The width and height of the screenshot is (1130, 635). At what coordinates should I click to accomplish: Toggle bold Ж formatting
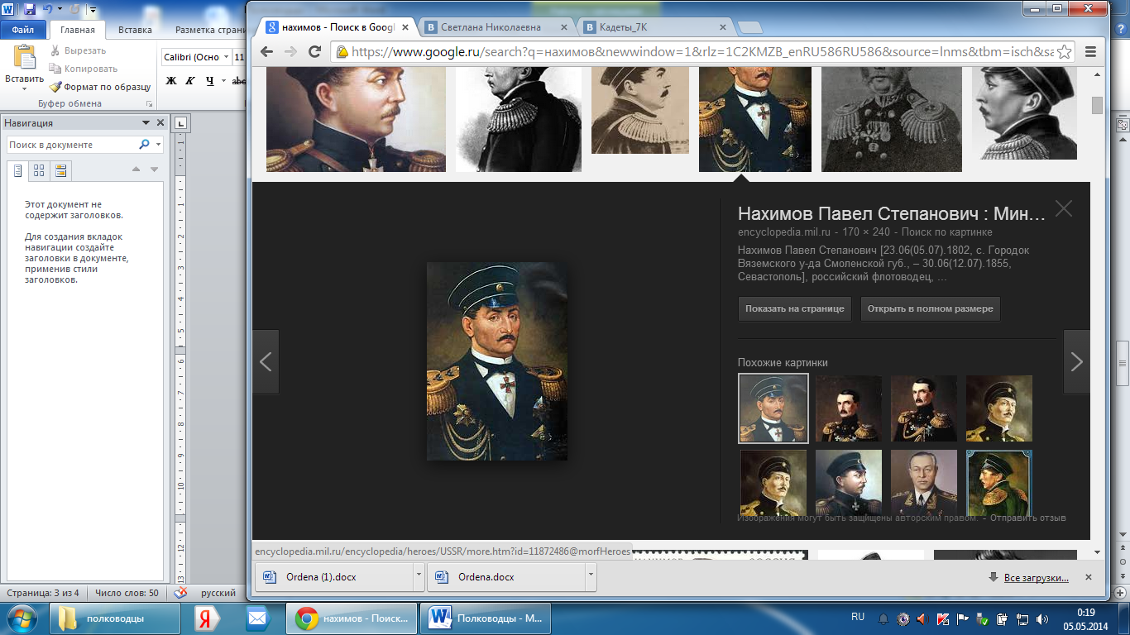tap(171, 80)
